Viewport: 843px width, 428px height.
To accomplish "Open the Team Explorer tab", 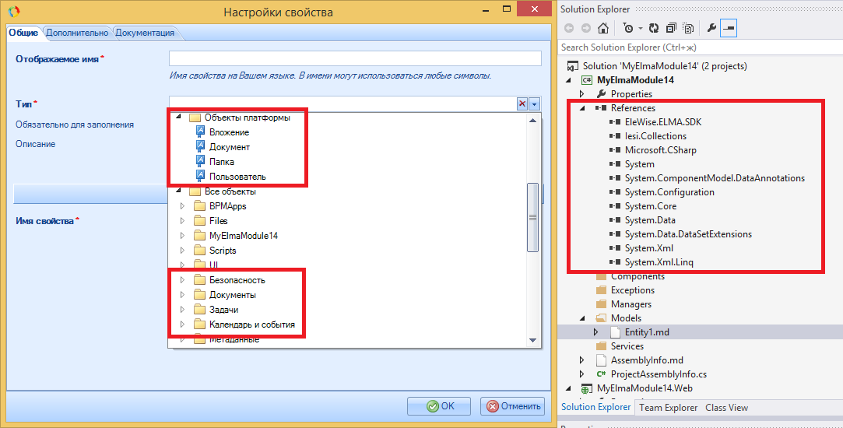I will coord(669,407).
